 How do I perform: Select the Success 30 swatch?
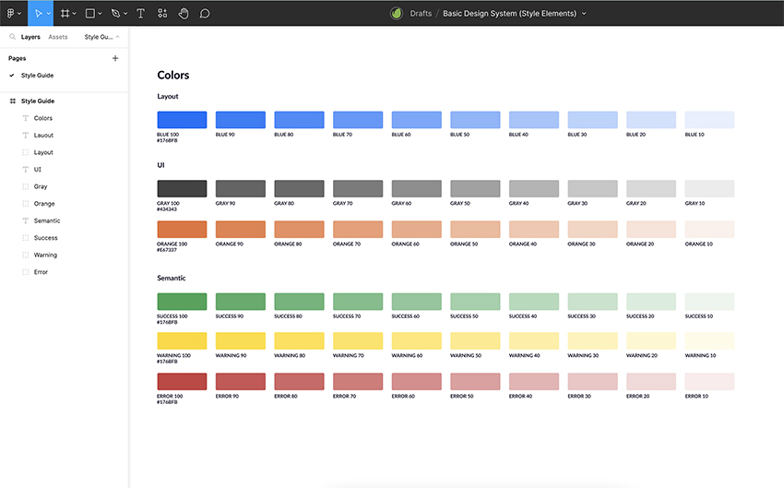(x=592, y=302)
